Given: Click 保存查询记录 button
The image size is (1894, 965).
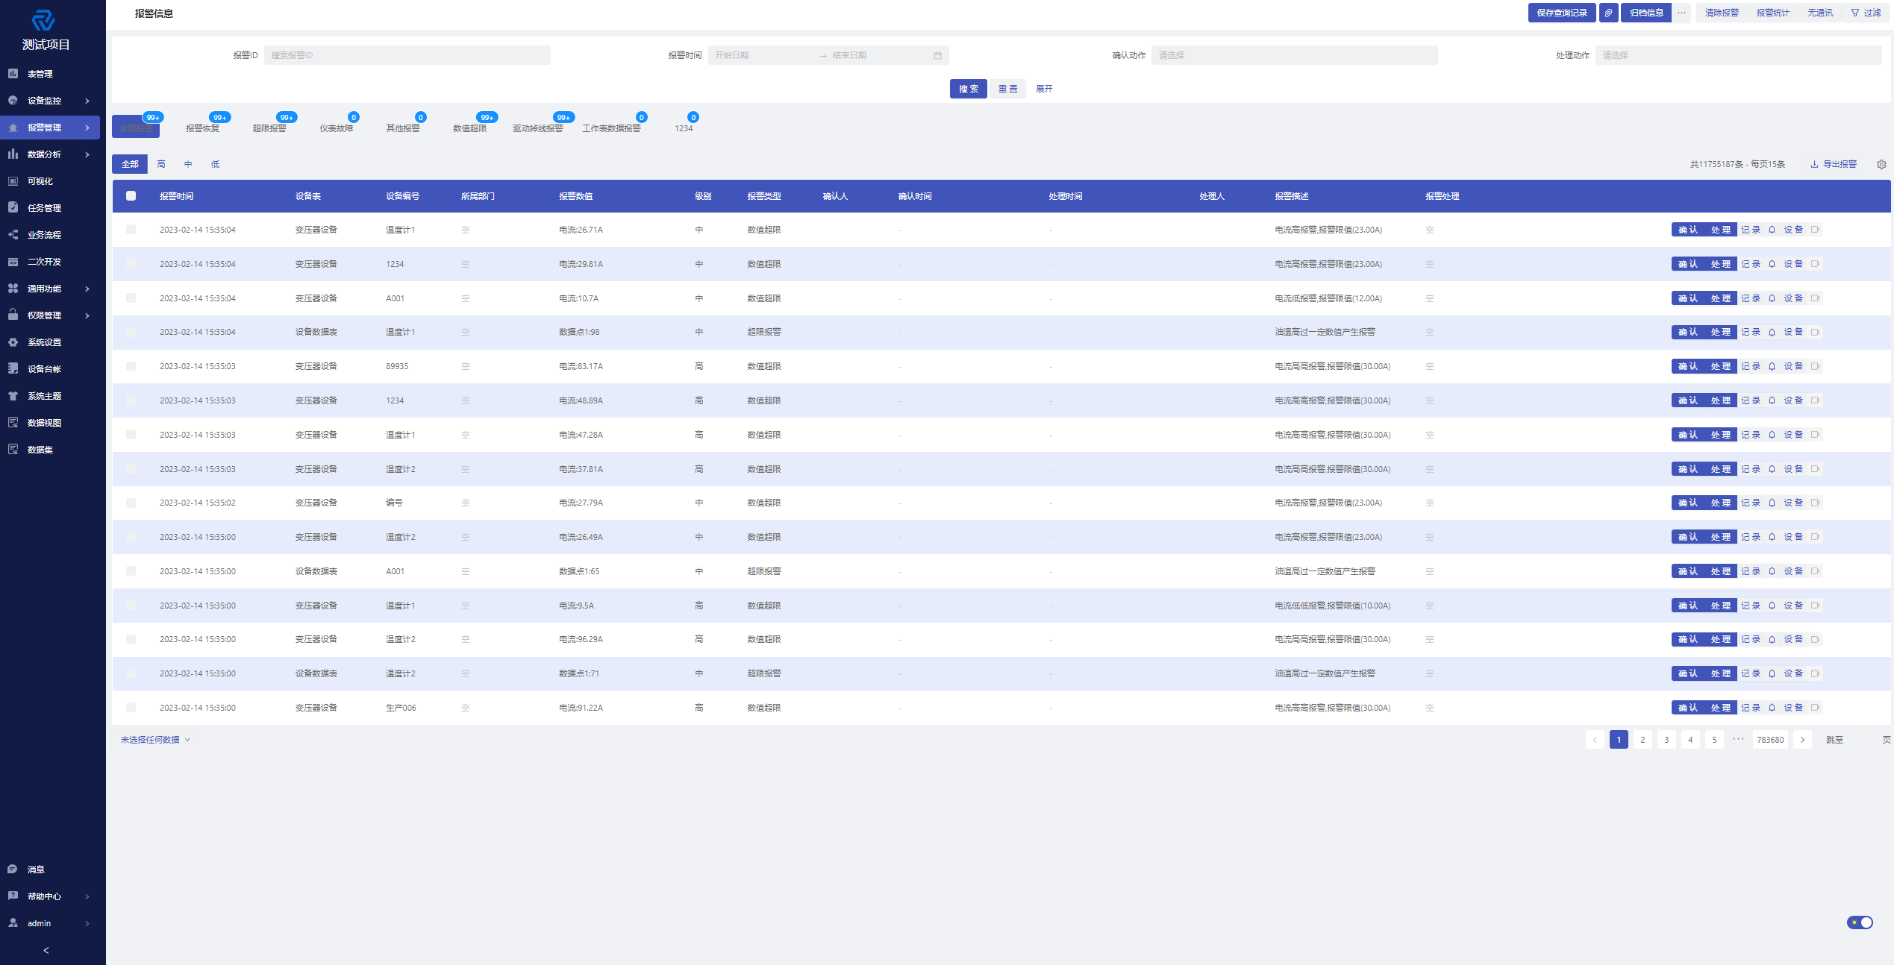Looking at the screenshot, I should (x=1562, y=13).
